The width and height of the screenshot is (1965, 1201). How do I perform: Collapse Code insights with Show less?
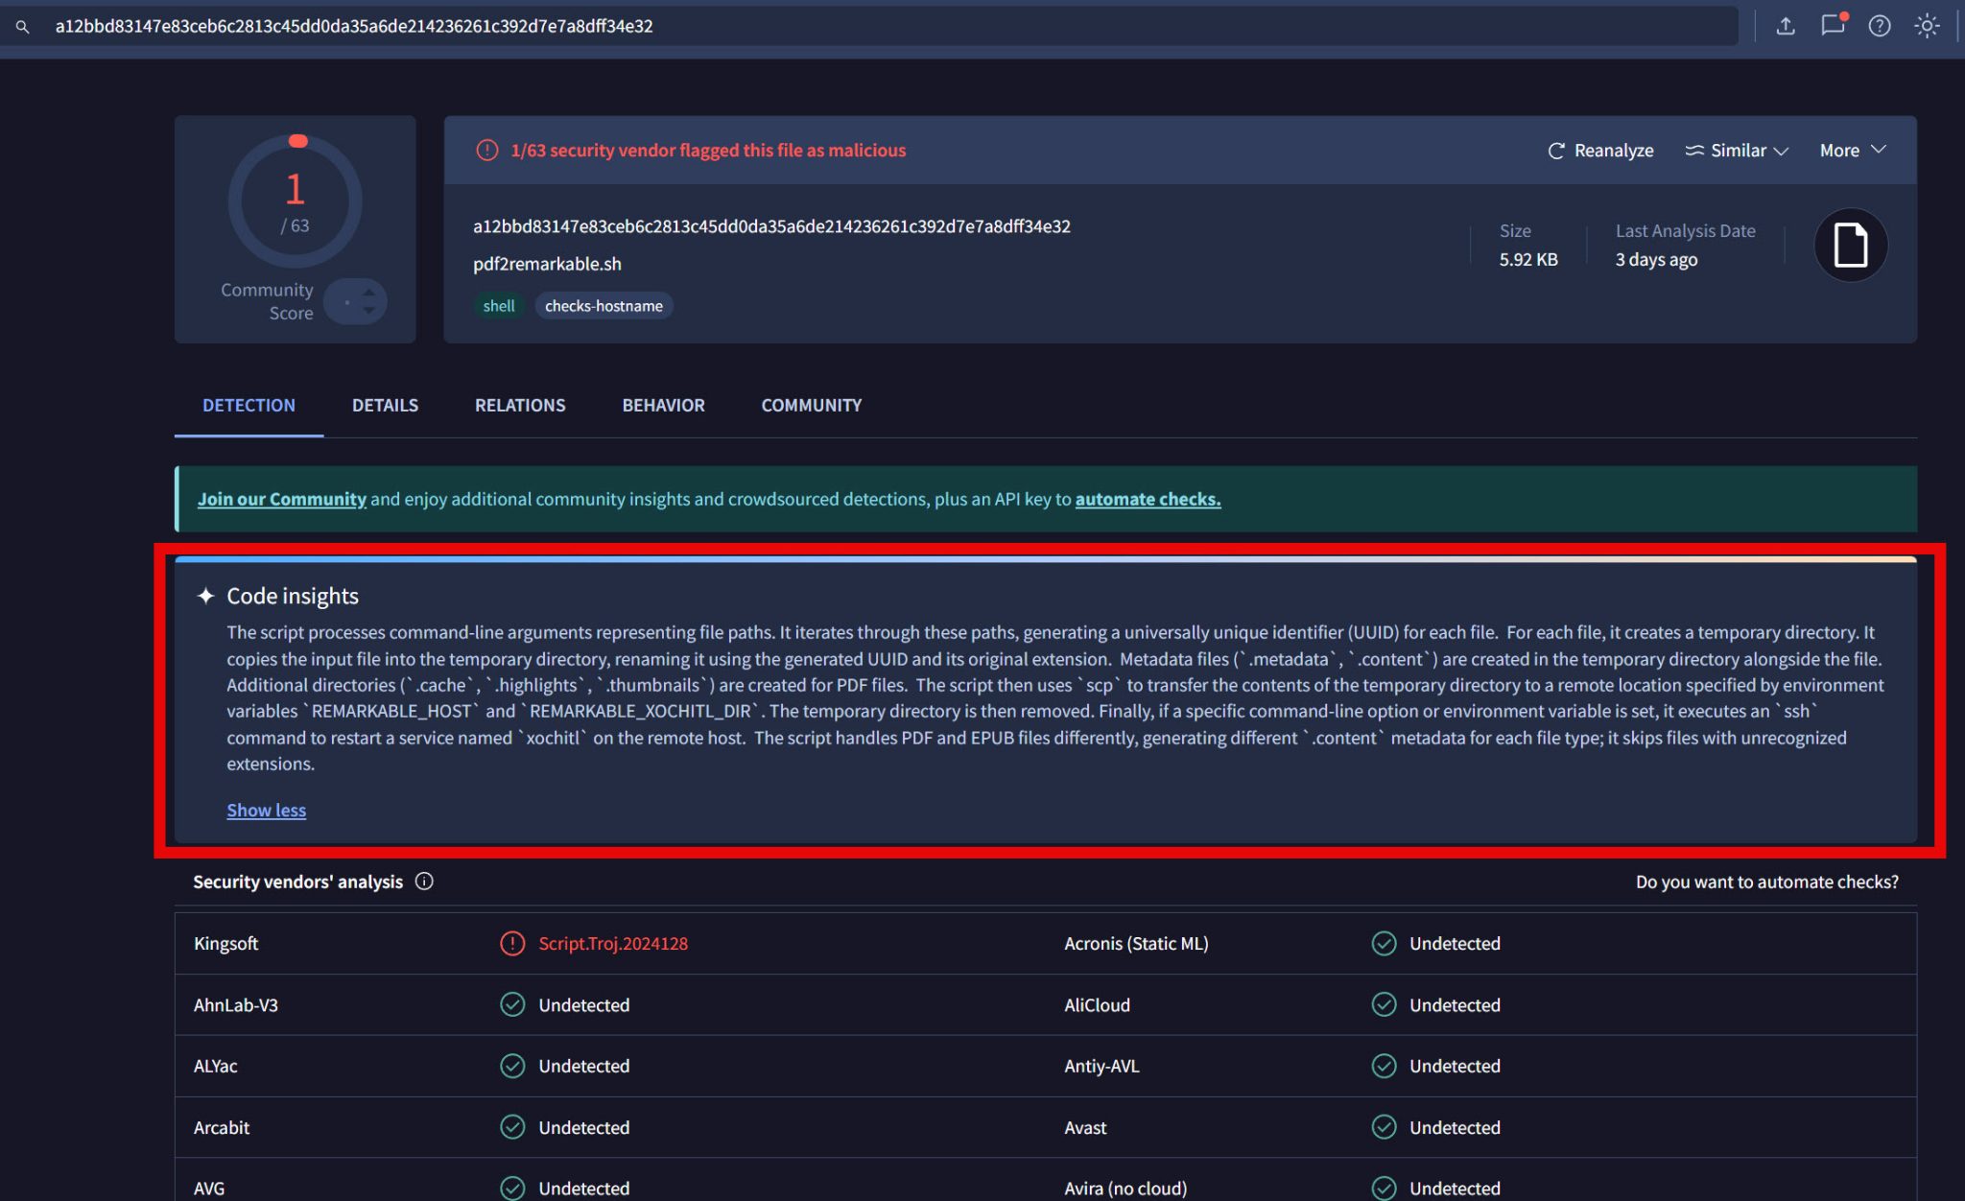coord(266,811)
